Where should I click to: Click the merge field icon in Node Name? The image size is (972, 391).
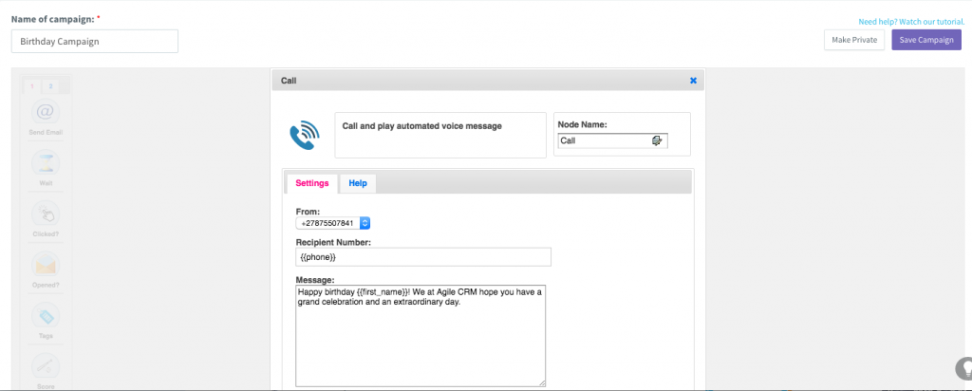click(657, 140)
